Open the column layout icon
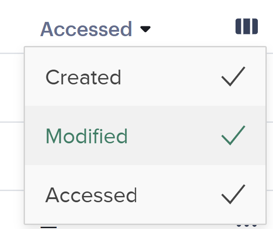273x229 pixels. (246, 26)
